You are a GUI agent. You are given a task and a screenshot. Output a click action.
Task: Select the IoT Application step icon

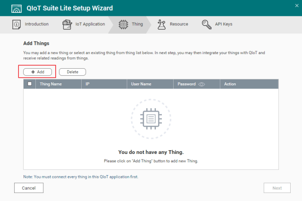67,24
